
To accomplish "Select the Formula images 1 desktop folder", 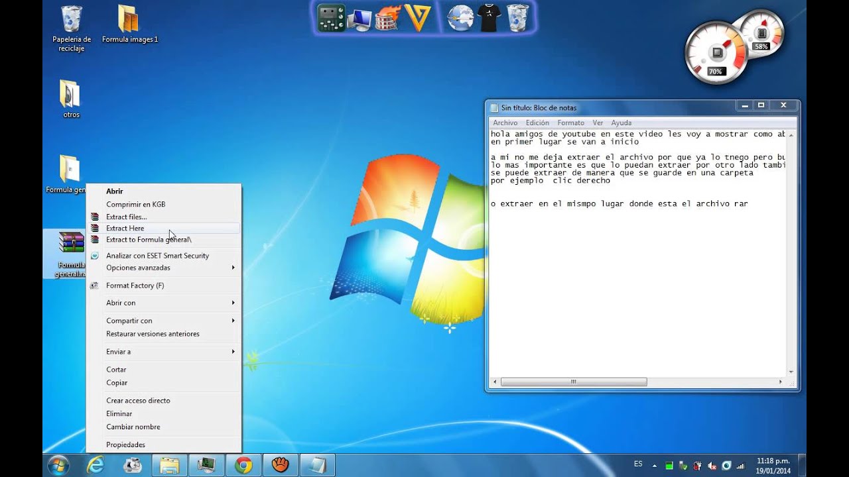I will click(130, 25).
